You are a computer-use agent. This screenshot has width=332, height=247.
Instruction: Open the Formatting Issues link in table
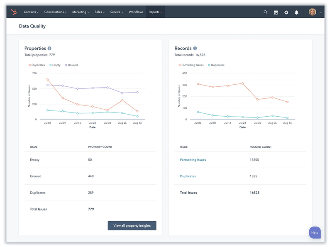(193, 160)
